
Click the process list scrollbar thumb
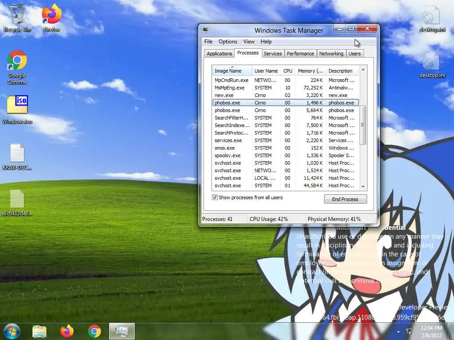click(363, 124)
